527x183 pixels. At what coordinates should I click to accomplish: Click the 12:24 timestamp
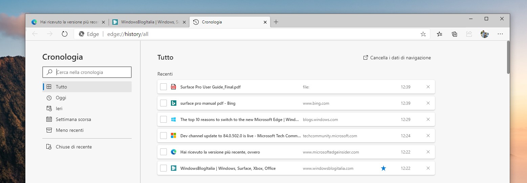pos(405,136)
